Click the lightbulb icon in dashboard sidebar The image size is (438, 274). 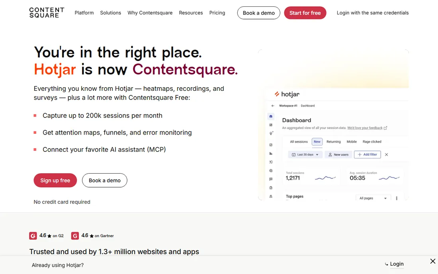point(271,133)
